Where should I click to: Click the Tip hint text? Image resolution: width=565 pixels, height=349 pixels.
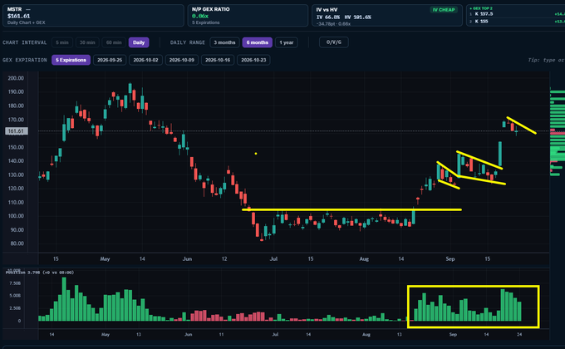[546, 60]
